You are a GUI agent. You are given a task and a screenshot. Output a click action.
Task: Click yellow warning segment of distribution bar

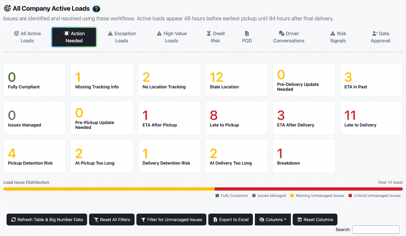click(109, 189)
